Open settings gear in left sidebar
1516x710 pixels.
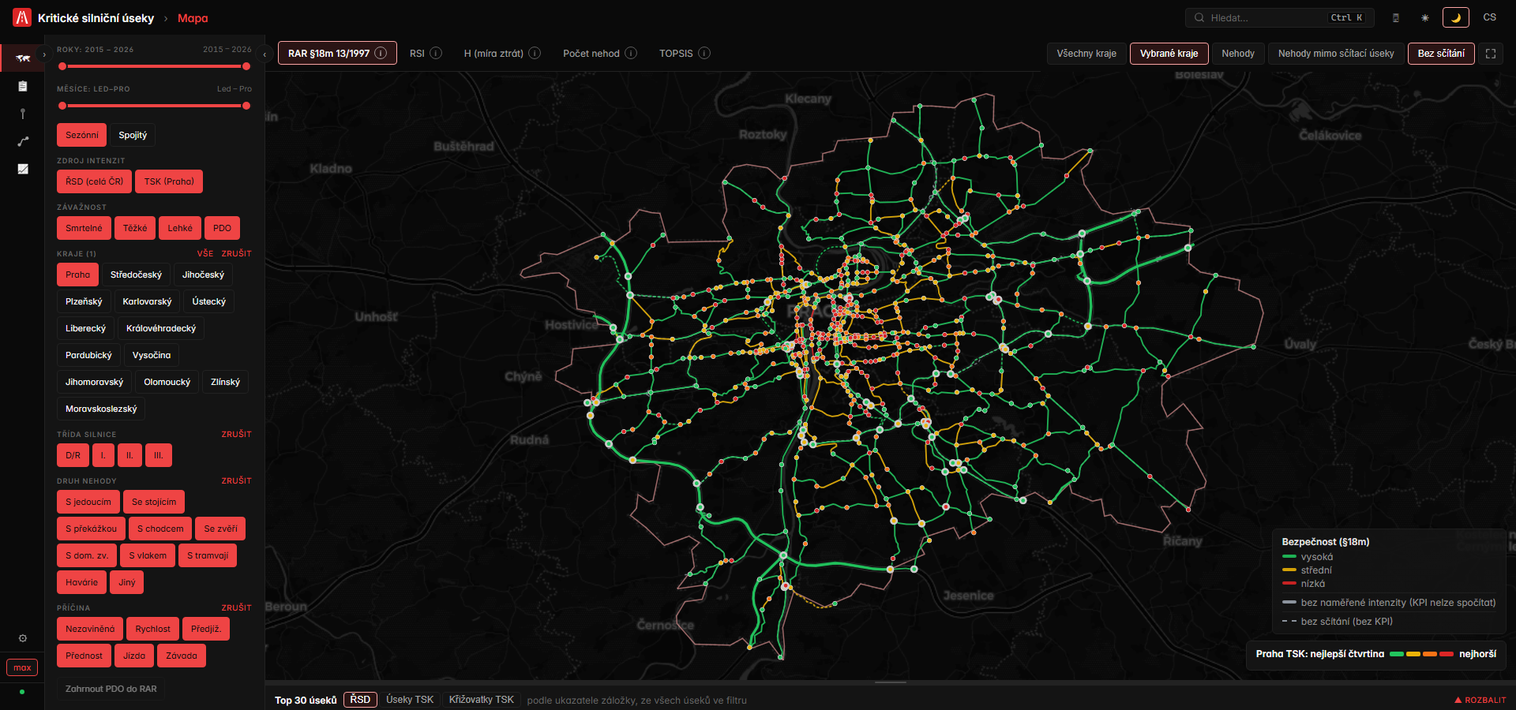point(22,638)
